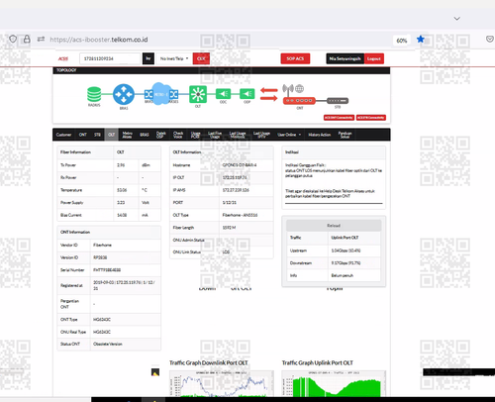Viewport: 495px width, 402px height.
Task: Click the green ODP node icon
Action: point(247,94)
